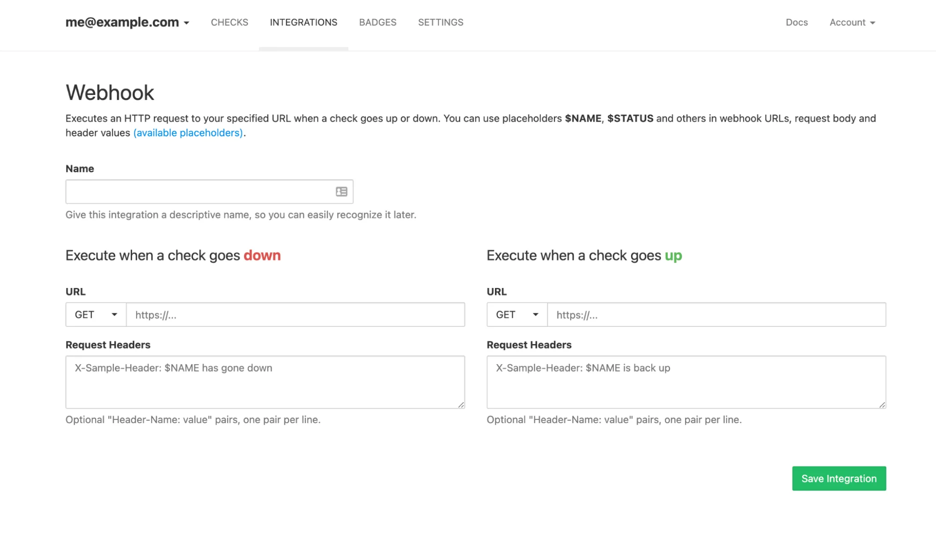The width and height of the screenshot is (936, 541).
Task: Click the bold $STATUS placeholder text
Action: tap(630, 118)
